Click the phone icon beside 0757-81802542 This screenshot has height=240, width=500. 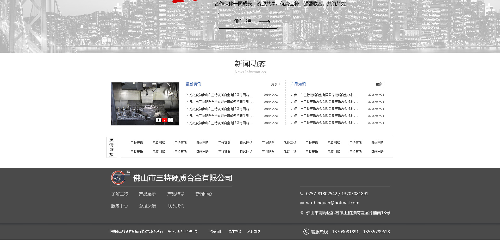(x=302, y=194)
